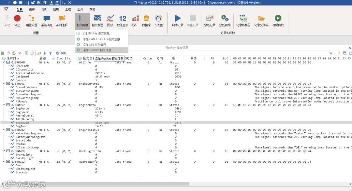Click the 方向 column header
Screen dimensions: 352x191
(160, 58)
